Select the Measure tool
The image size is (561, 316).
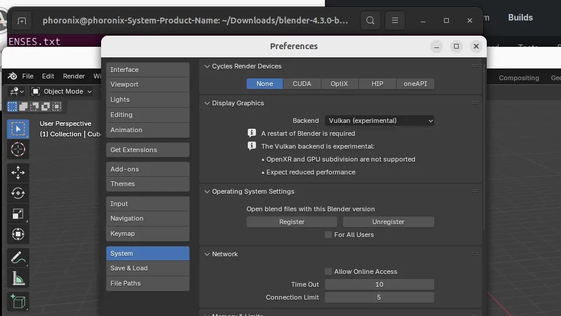(18, 279)
